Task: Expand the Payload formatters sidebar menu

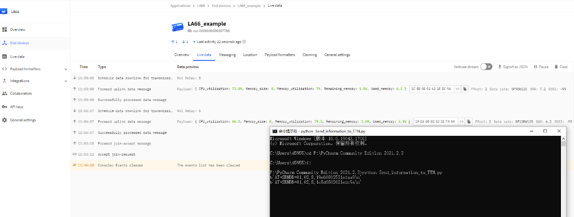Action: pyautogui.click(x=66, y=69)
